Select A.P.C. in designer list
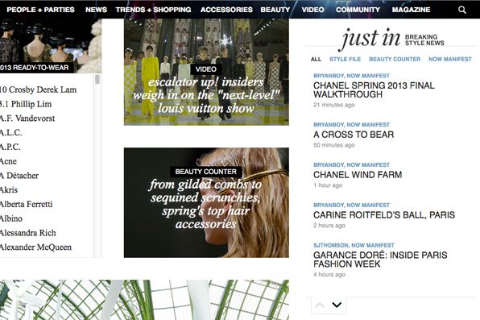The image size is (480, 320). coord(10,148)
